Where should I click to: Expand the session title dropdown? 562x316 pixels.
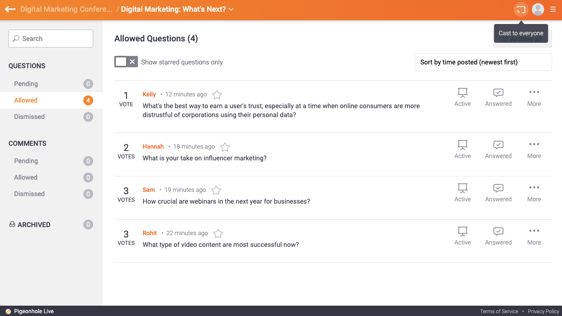tap(231, 9)
